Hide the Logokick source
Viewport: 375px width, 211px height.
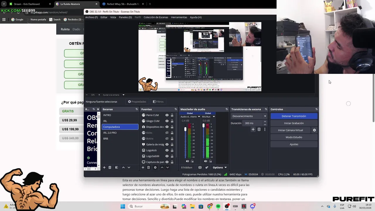click(x=167, y=150)
